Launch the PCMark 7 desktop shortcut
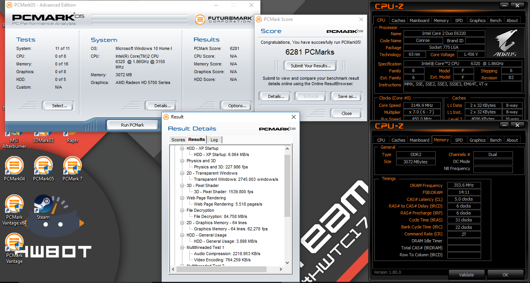 [x=73, y=168]
